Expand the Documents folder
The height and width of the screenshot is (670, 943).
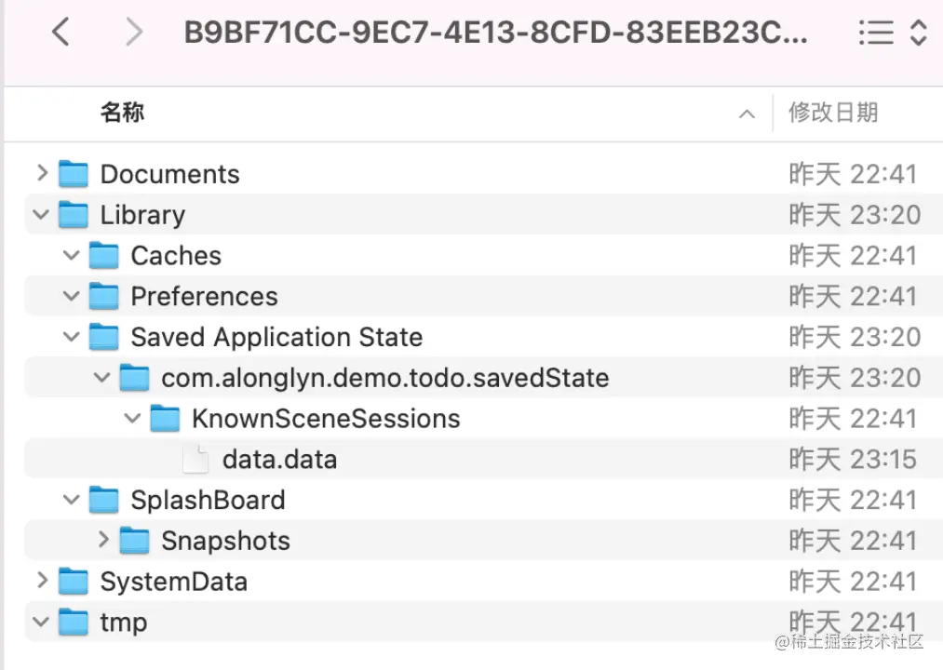point(42,173)
